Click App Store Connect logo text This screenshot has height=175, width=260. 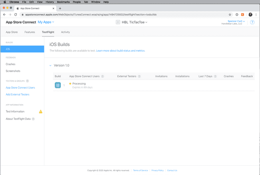(21, 22)
